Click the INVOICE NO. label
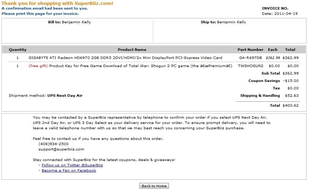Screen dimensions: 310x190 point(275,8)
